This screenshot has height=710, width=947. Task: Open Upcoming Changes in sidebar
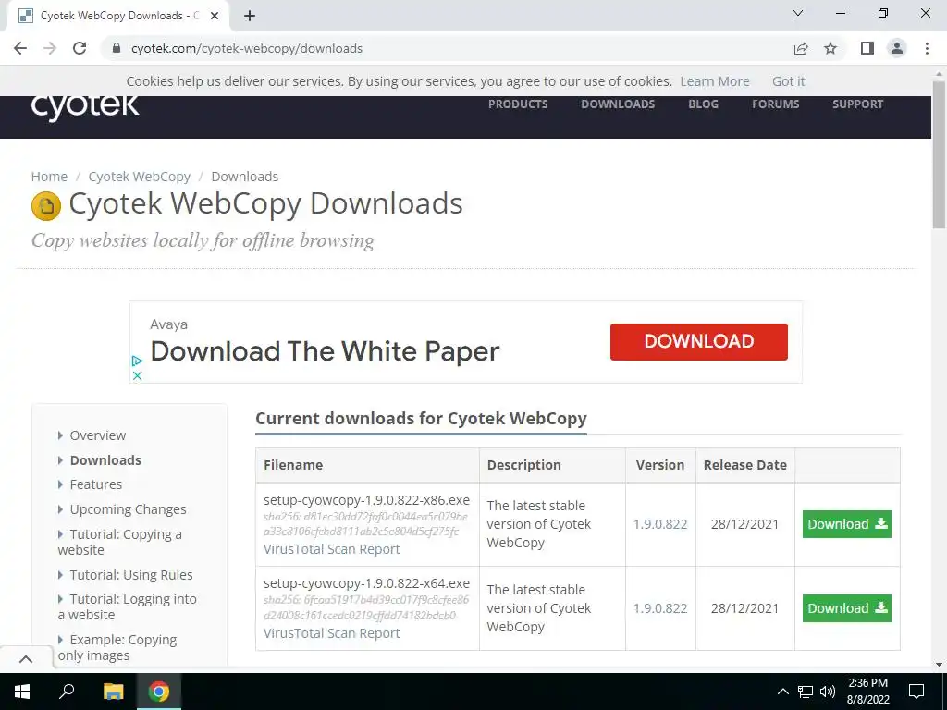tap(128, 509)
